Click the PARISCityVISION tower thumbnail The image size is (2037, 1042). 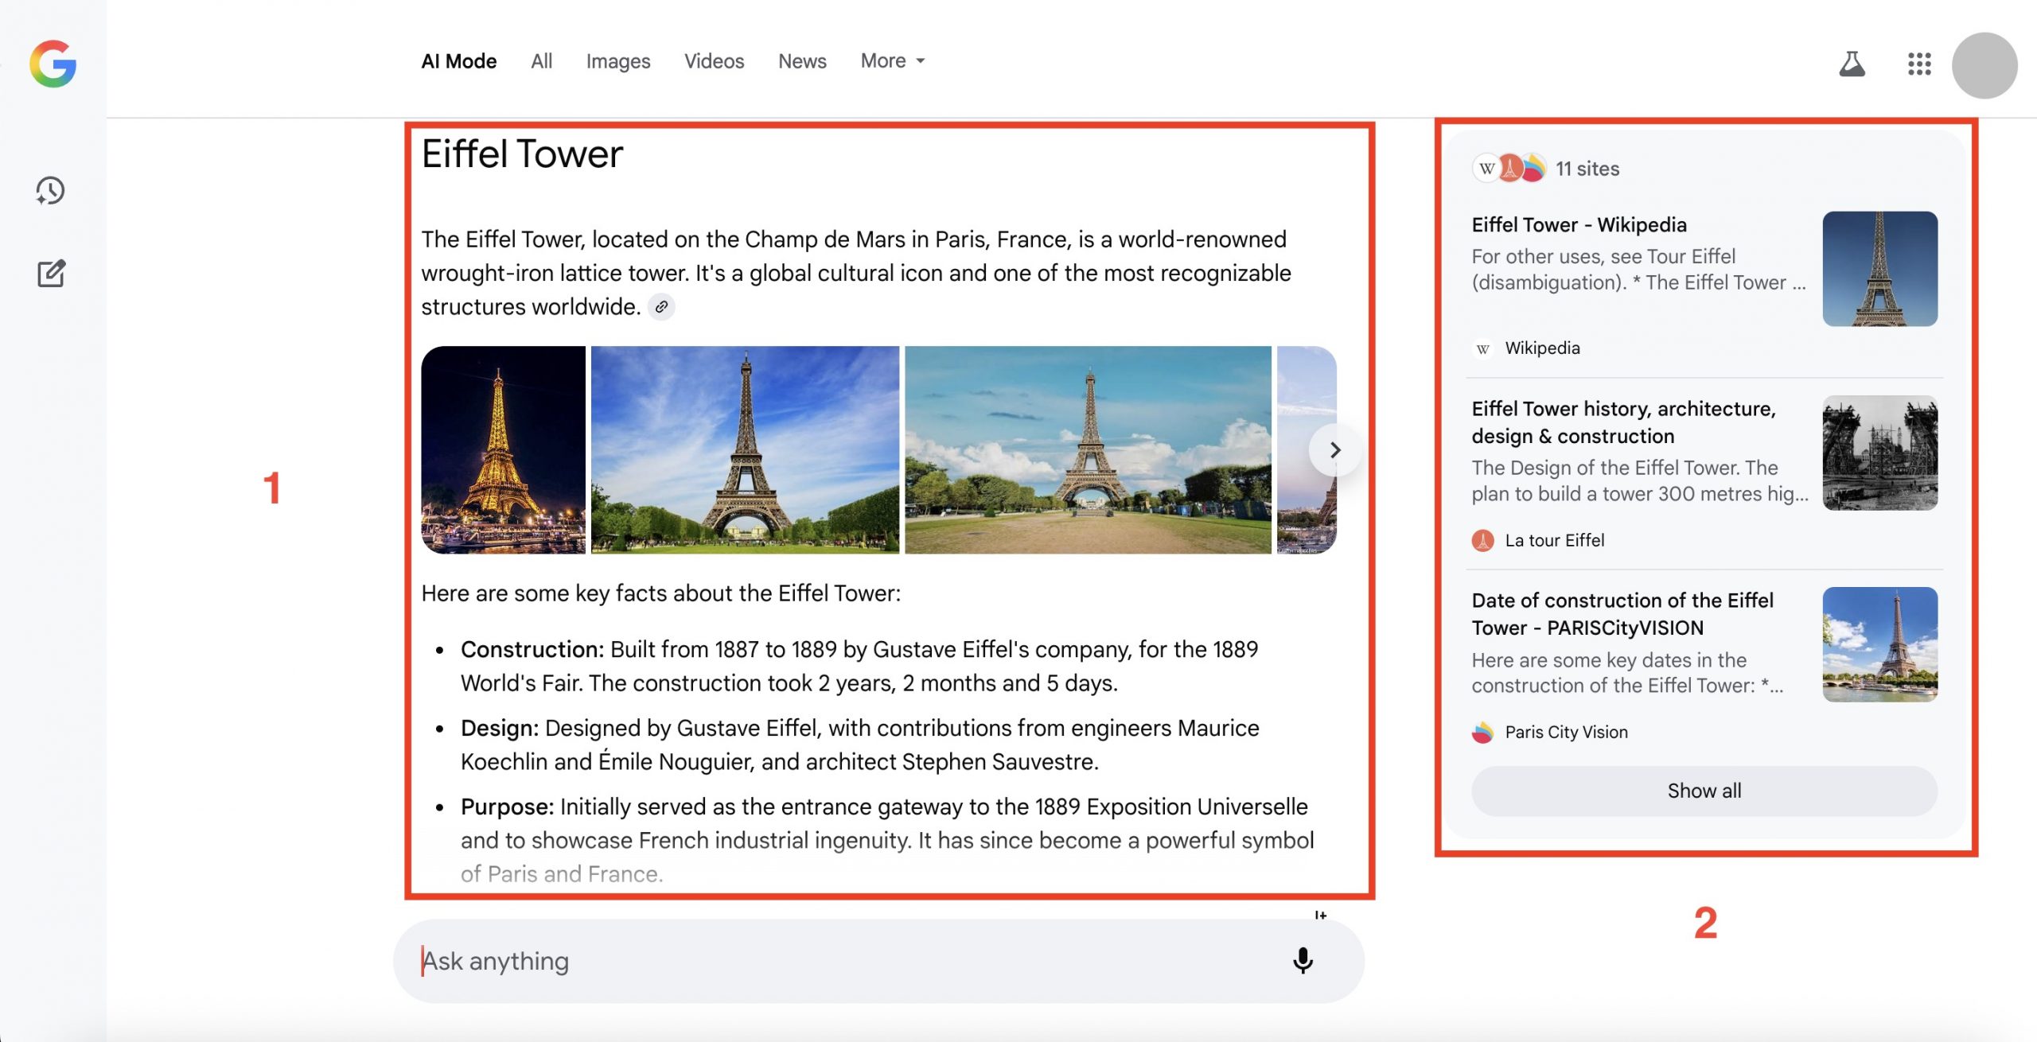click(x=1880, y=644)
